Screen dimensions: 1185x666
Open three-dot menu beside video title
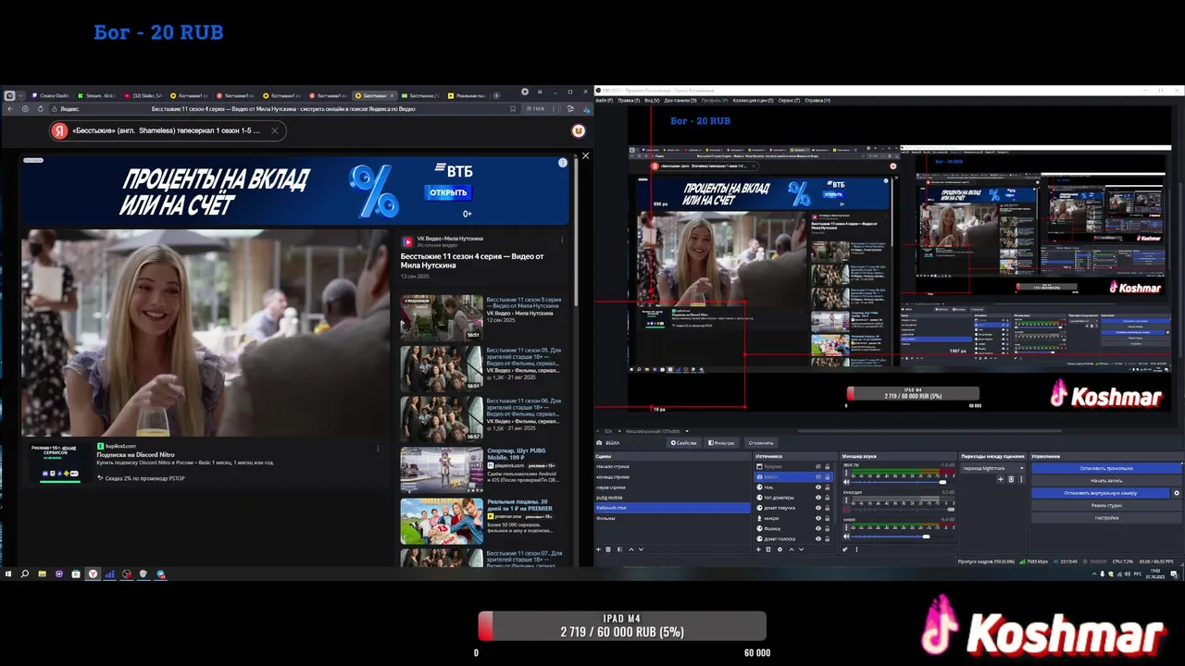point(562,240)
